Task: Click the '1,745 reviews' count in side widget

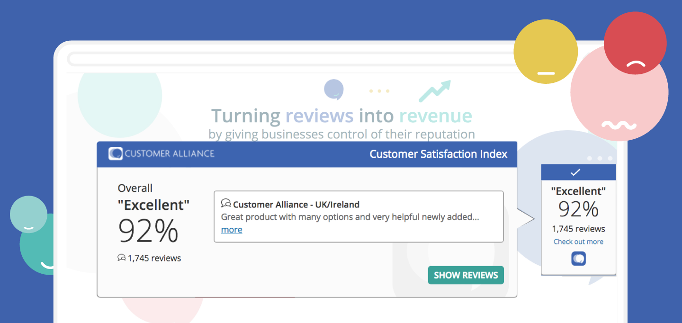Action: (x=578, y=229)
